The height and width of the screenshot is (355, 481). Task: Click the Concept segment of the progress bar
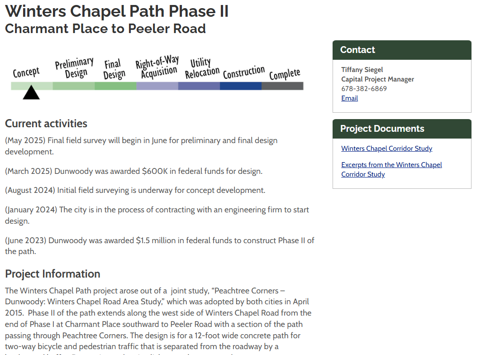tap(32, 86)
